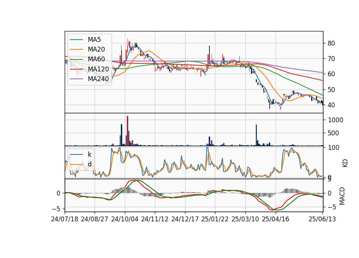Click the purple MA240 legend line

click(x=76, y=79)
